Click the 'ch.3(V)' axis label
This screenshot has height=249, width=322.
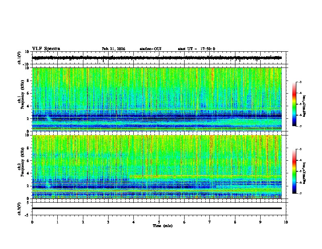[20, 209]
